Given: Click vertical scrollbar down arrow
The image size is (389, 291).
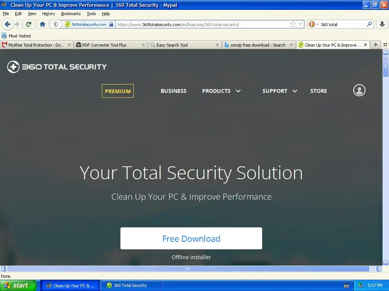Looking at the screenshot, I should click(386, 262).
